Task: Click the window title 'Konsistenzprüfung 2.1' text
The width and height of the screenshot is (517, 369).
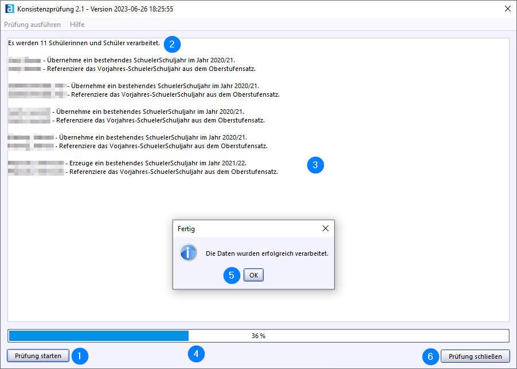Action: (50, 9)
